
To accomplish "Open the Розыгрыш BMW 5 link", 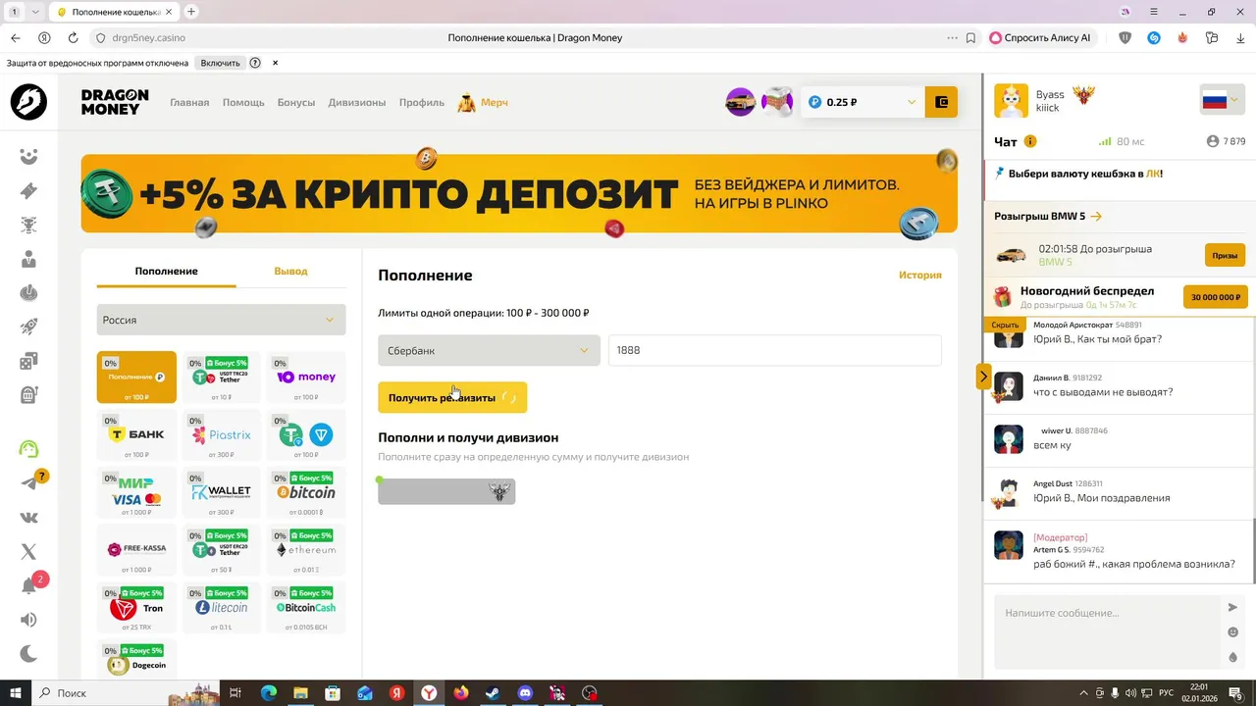I will tap(1048, 216).
